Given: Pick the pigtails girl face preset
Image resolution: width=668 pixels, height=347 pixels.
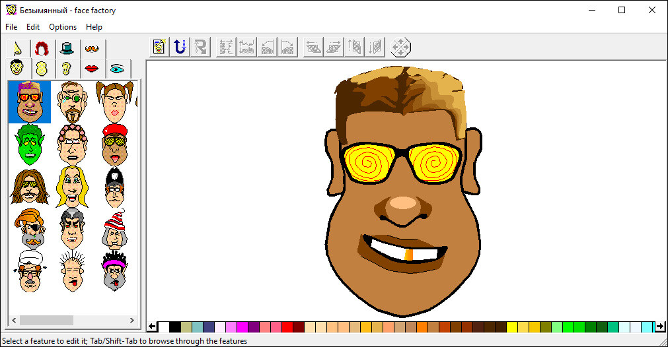Looking at the screenshot, I should click(x=114, y=102).
